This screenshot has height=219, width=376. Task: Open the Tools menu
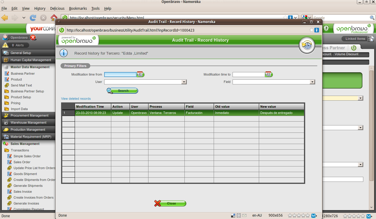96,9
